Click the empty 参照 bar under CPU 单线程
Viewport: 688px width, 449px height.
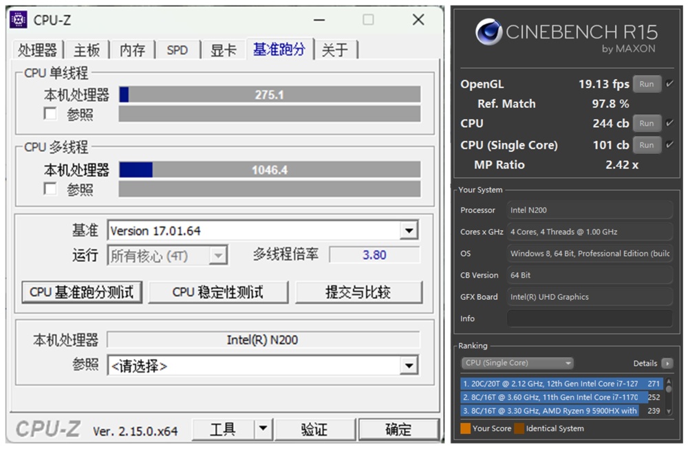[x=270, y=113]
